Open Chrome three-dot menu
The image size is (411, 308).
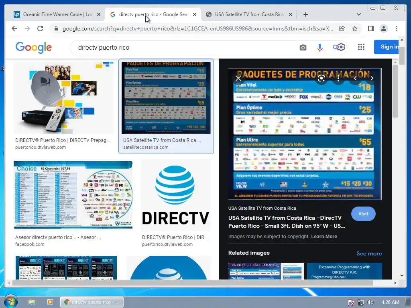coord(397,28)
